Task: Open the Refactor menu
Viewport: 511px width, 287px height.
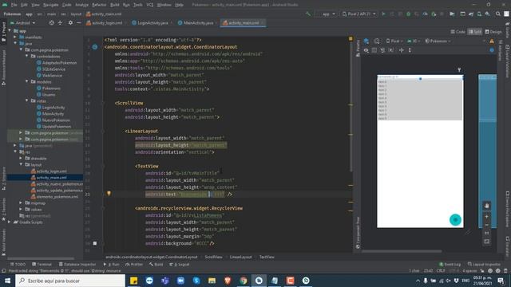Action: (x=99, y=5)
